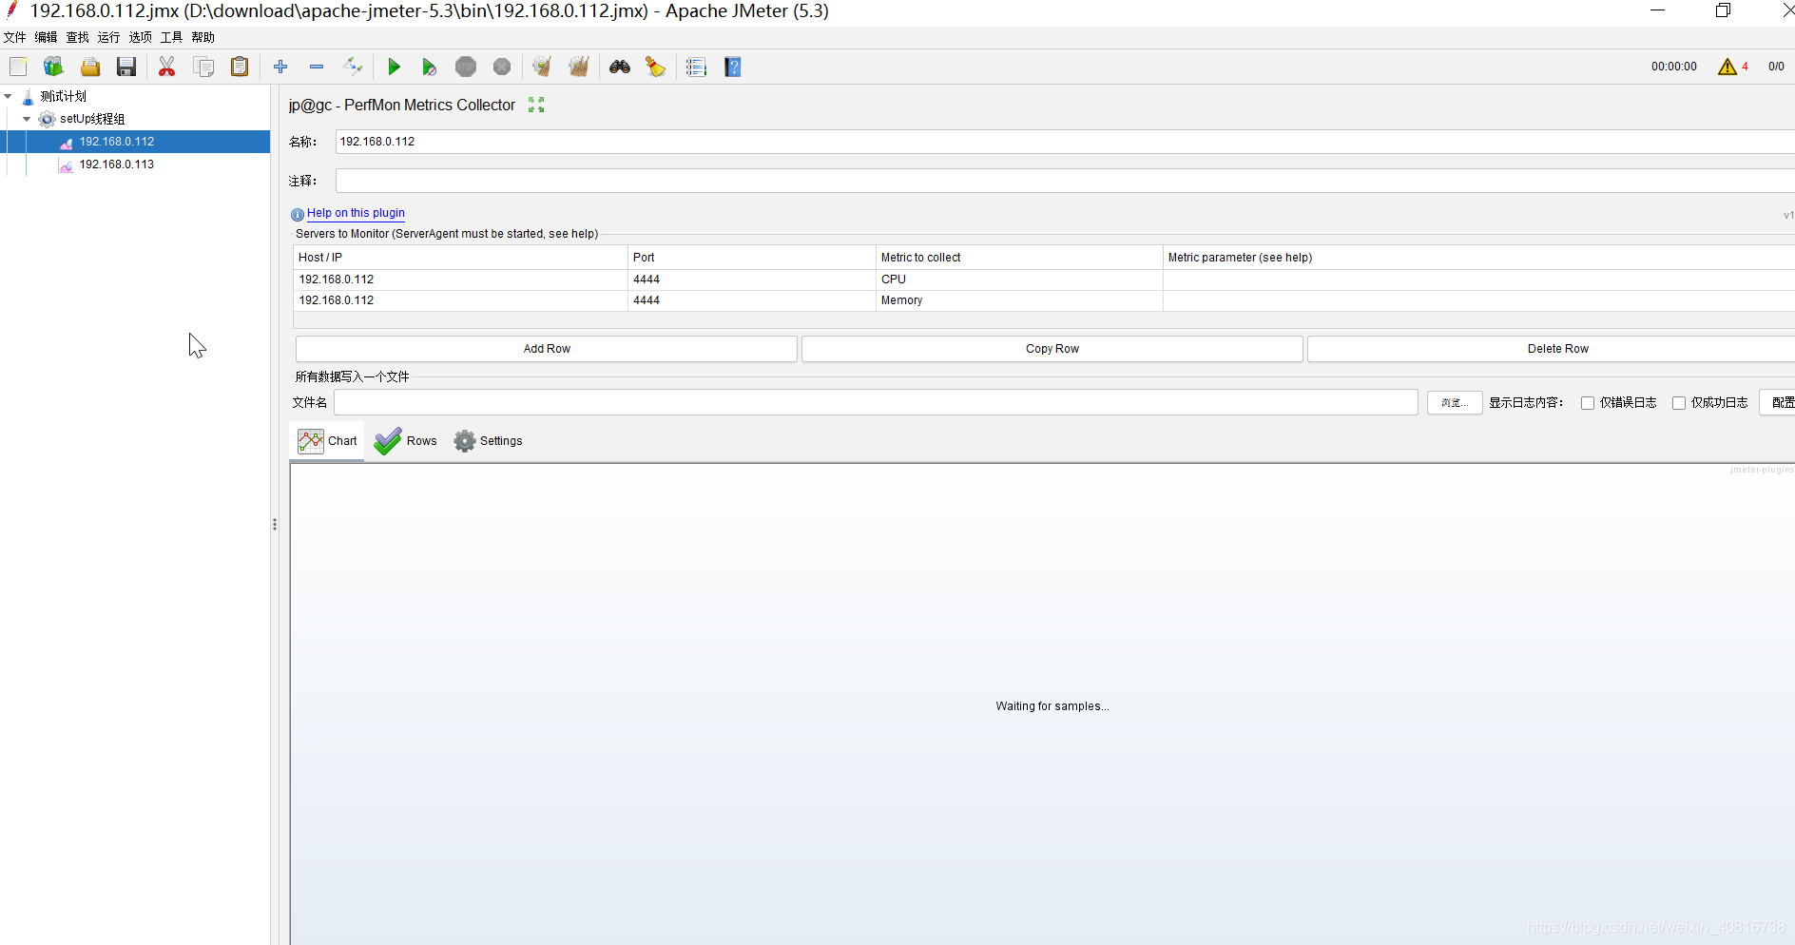Click the Metric parameter column header
The image size is (1795, 945).
click(1479, 258)
